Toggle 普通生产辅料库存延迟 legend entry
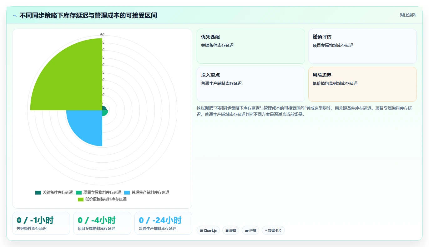The image size is (429, 247). pyautogui.click(x=147, y=192)
